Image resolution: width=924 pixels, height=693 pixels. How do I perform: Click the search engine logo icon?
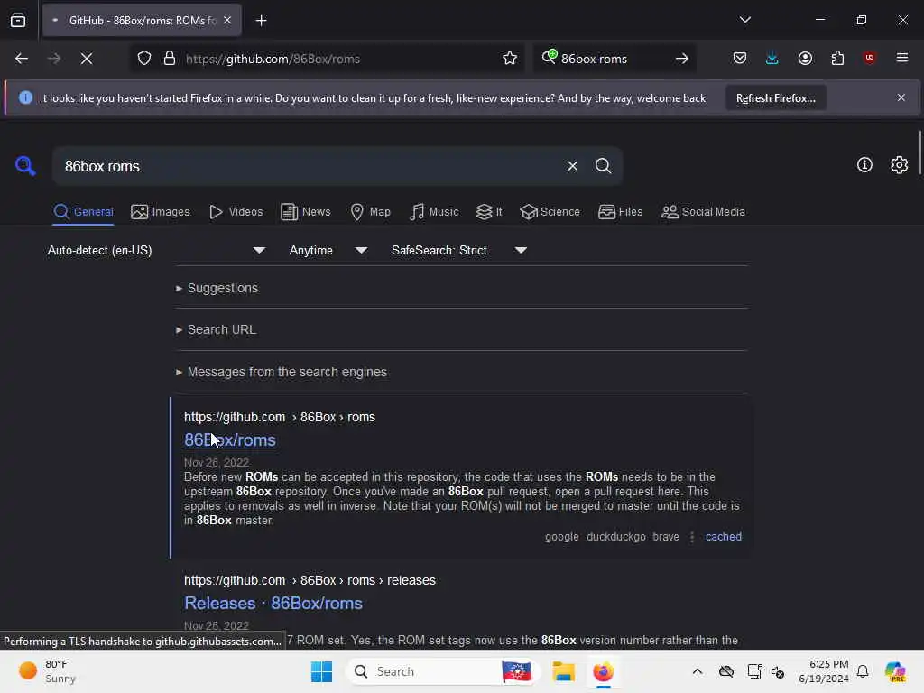[25, 166]
